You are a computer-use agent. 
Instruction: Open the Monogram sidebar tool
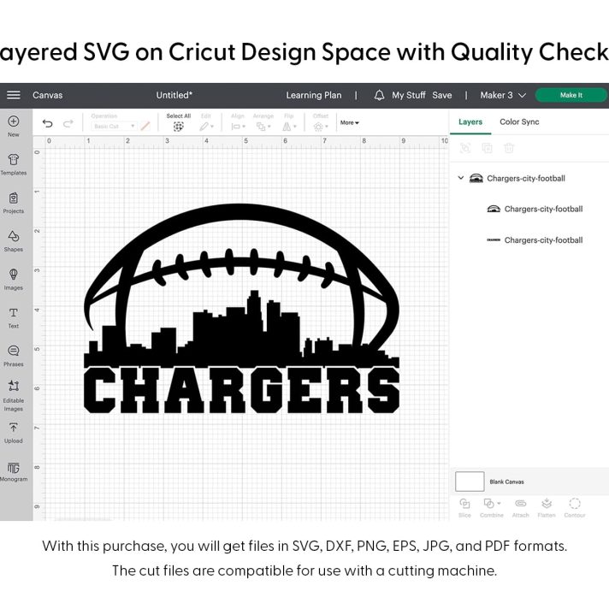point(13,471)
